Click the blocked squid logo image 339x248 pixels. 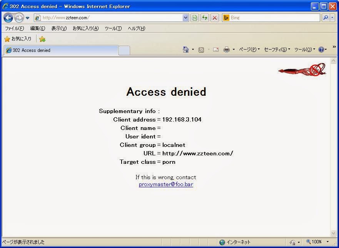tap(302, 69)
